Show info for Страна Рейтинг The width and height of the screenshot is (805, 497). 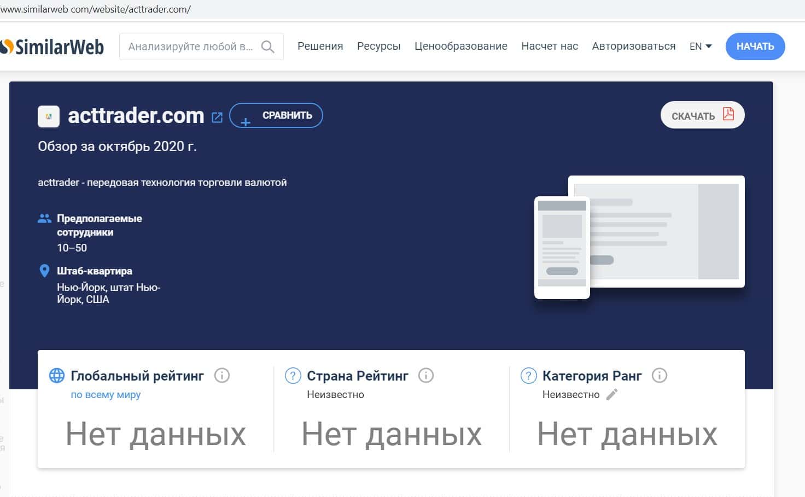(426, 376)
